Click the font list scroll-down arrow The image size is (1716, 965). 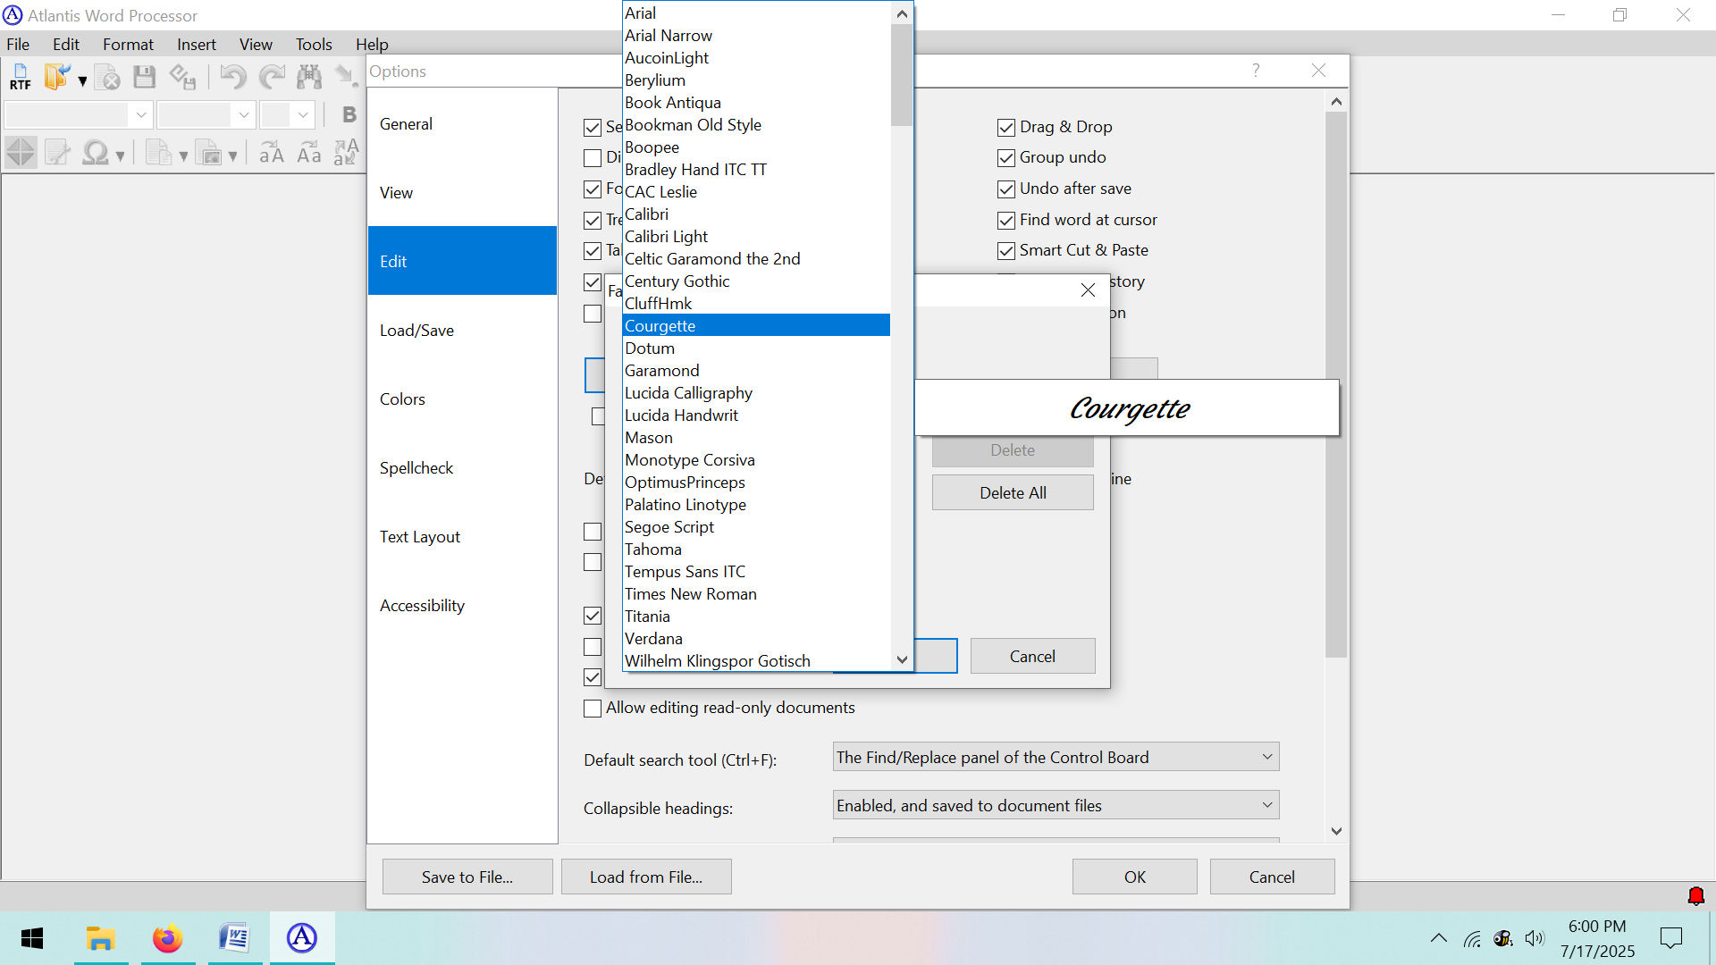tap(902, 660)
